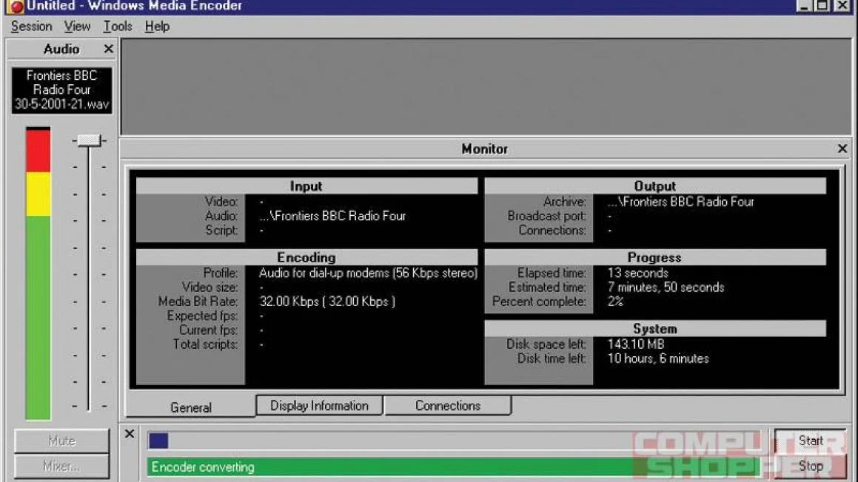This screenshot has width=858, height=482.
Task: Open the View menu
Action: tap(77, 27)
